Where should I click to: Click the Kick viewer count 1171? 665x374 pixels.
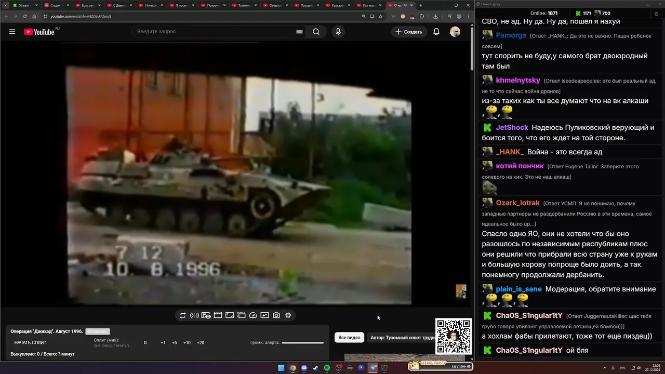(583, 14)
